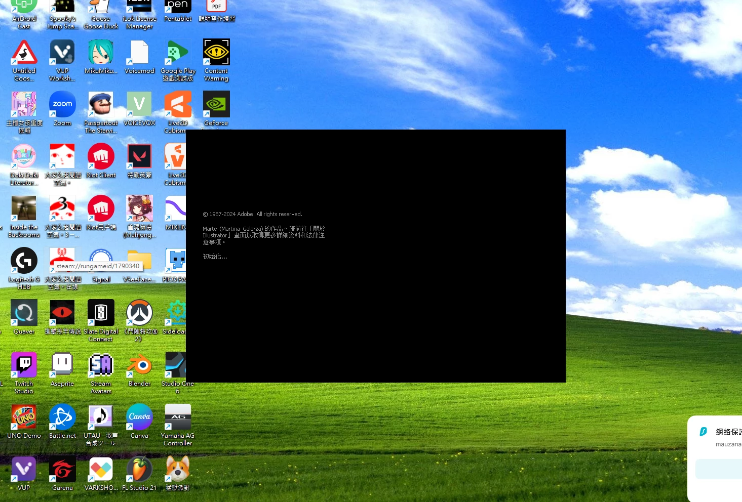Click the Surfshark logo in the notification
Image resolution: width=742 pixels, height=502 pixels.
(703, 432)
